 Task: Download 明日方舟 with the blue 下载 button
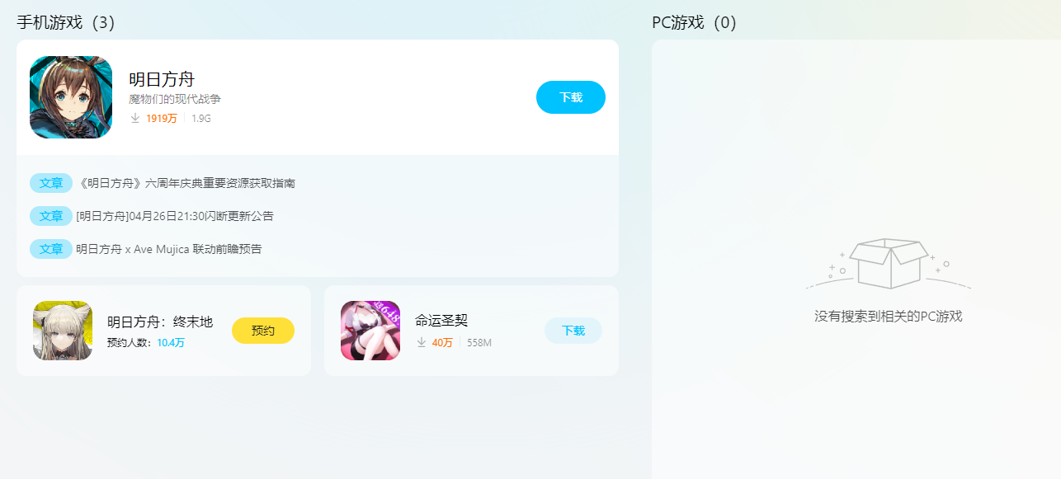tap(571, 97)
